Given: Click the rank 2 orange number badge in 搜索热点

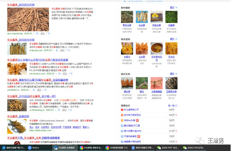Looking at the screenshot, I should coord(122,115).
